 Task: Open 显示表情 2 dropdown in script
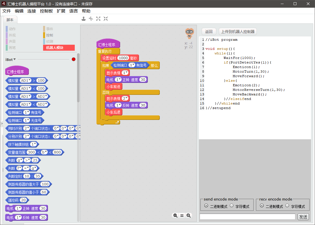click(125, 99)
